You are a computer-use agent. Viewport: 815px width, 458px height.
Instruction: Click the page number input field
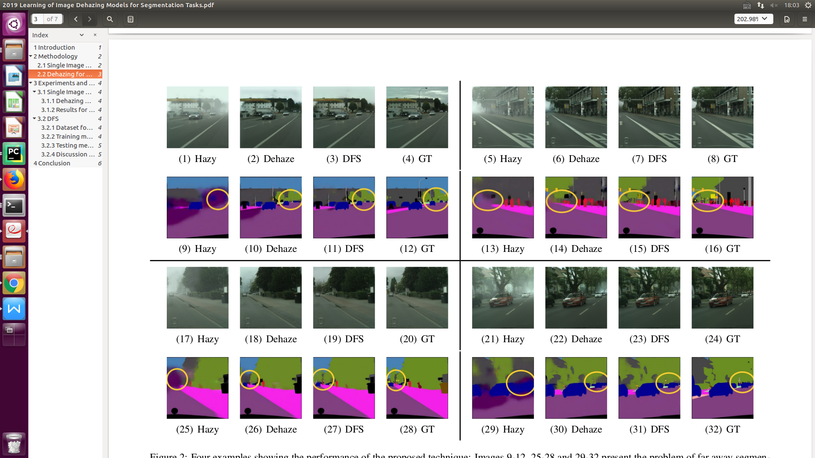point(37,19)
